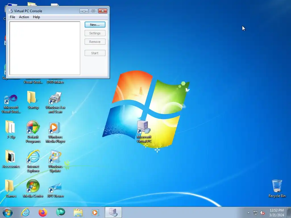Click the Settings button
The height and width of the screenshot is (218, 291).
tap(95, 33)
